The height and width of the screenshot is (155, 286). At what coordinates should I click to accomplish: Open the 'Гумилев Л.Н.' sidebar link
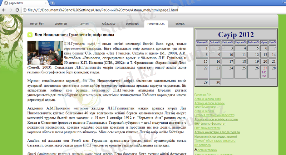203,95
